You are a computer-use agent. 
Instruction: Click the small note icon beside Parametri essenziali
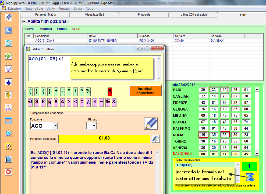[156, 138]
